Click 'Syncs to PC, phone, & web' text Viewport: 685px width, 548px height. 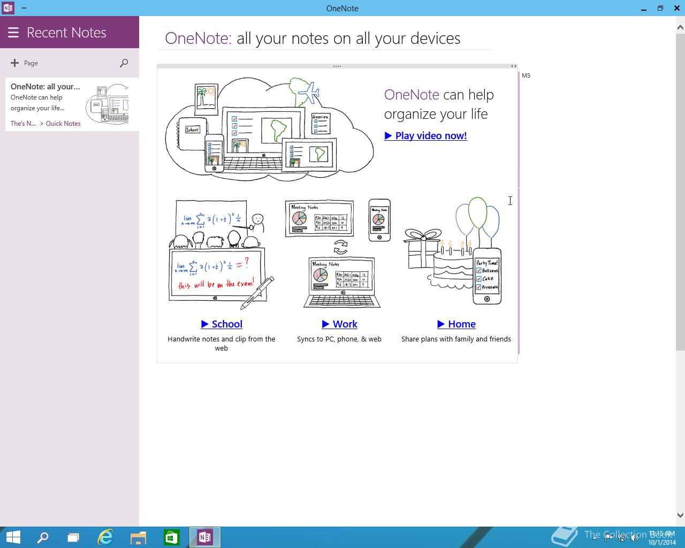click(339, 339)
